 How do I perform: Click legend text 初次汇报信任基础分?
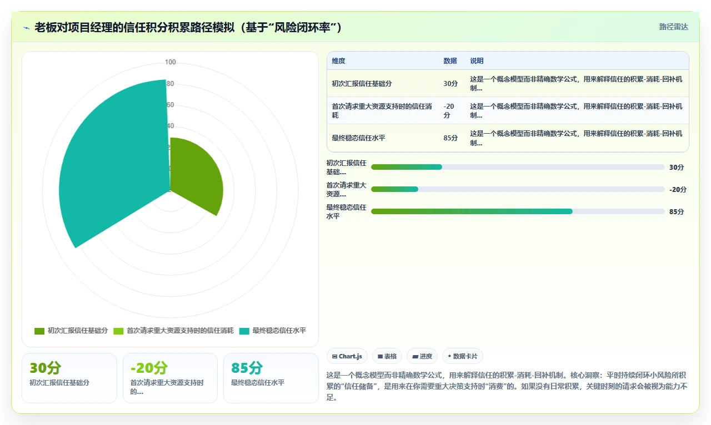click(x=78, y=331)
